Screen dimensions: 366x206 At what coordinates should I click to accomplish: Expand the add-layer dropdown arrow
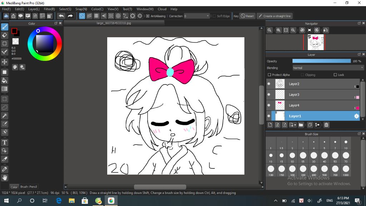[x=295, y=125]
